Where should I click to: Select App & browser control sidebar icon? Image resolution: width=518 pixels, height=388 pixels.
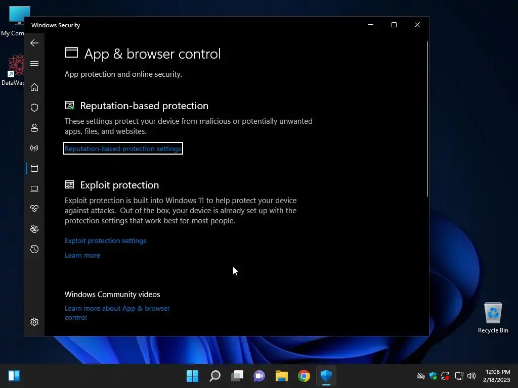pos(34,168)
